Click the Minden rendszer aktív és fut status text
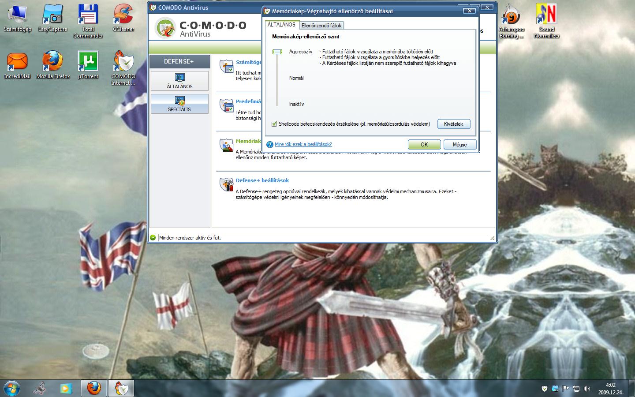 pyautogui.click(x=190, y=237)
